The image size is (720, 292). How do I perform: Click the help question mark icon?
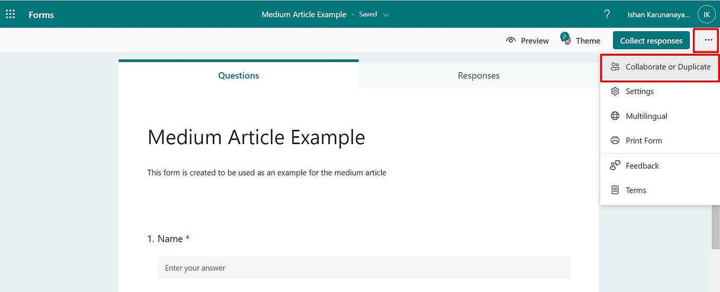tap(607, 14)
